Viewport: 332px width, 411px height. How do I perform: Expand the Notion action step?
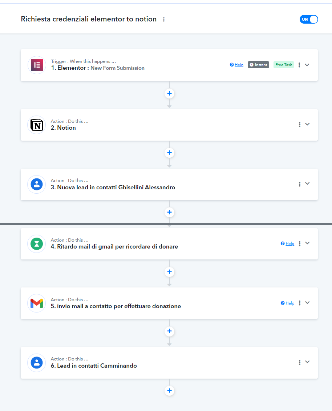[x=307, y=124]
